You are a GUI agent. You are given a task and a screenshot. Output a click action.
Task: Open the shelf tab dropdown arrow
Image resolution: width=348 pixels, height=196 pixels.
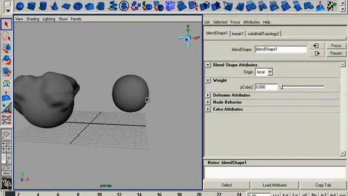(x=8, y=10)
